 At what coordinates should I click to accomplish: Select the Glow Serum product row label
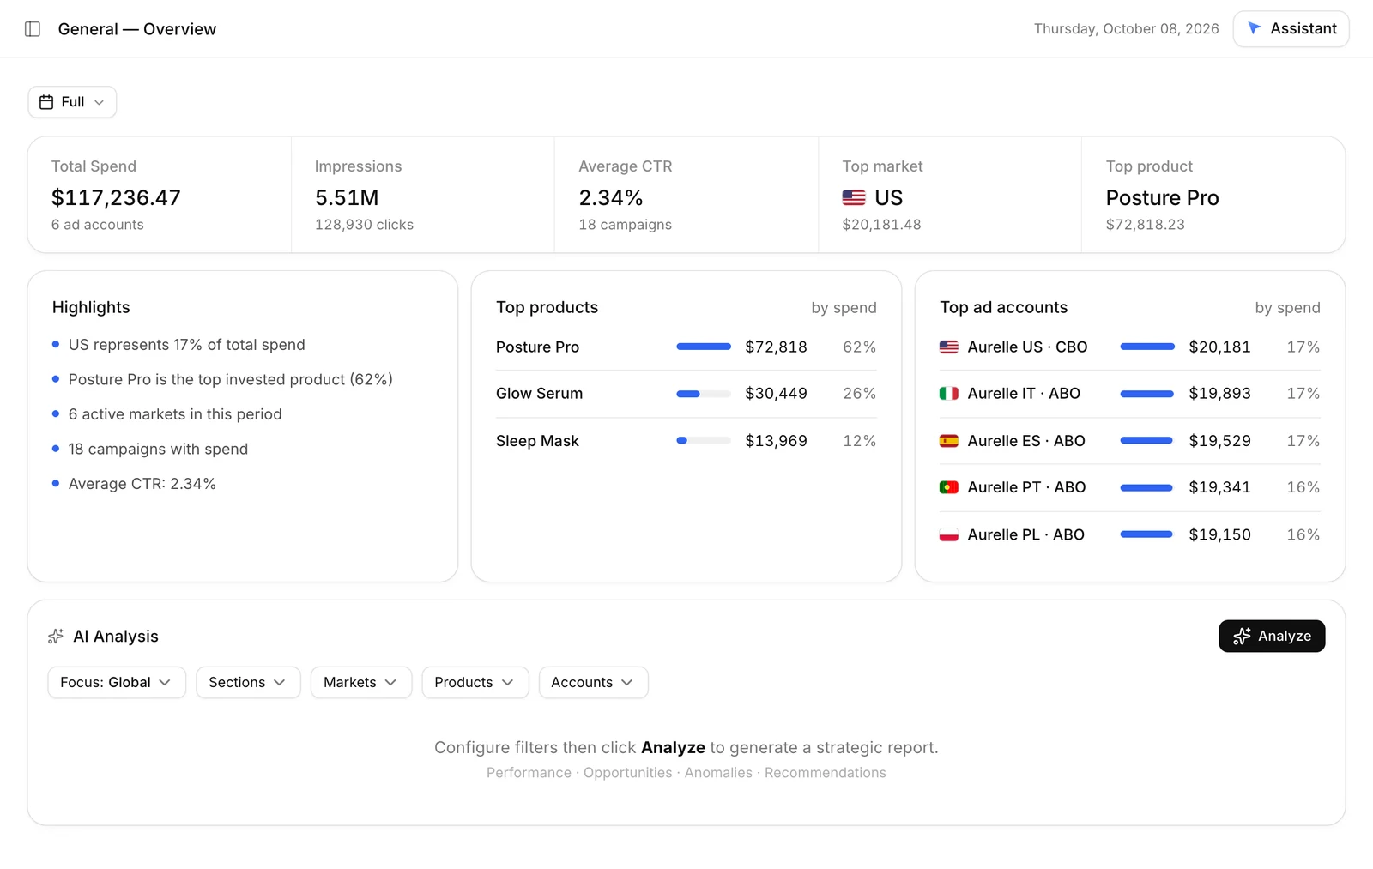point(539,394)
